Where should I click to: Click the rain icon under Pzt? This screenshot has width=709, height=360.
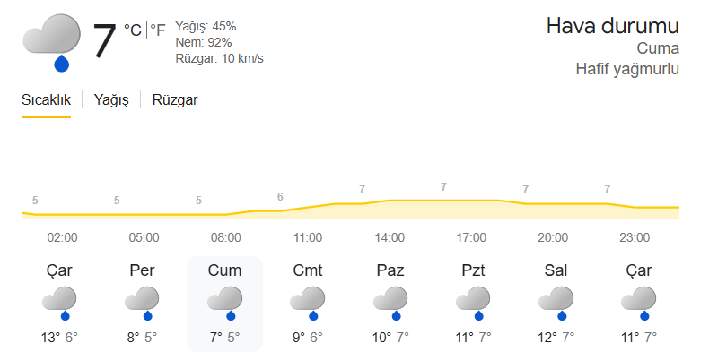click(472, 303)
